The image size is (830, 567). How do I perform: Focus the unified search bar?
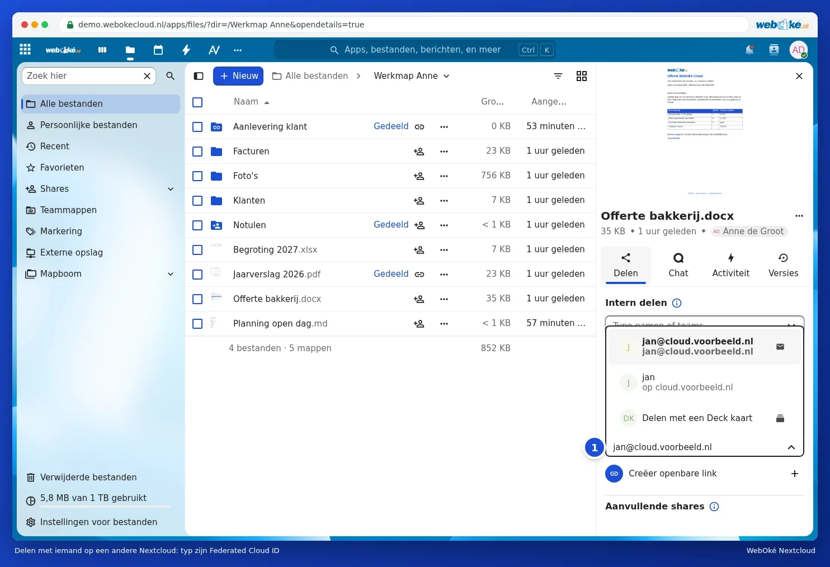[x=415, y=50]
